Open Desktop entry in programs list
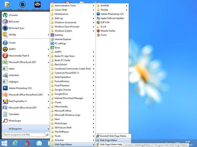Image resolution: width=197 pixels, height=147 pixels. click(73, 35)
